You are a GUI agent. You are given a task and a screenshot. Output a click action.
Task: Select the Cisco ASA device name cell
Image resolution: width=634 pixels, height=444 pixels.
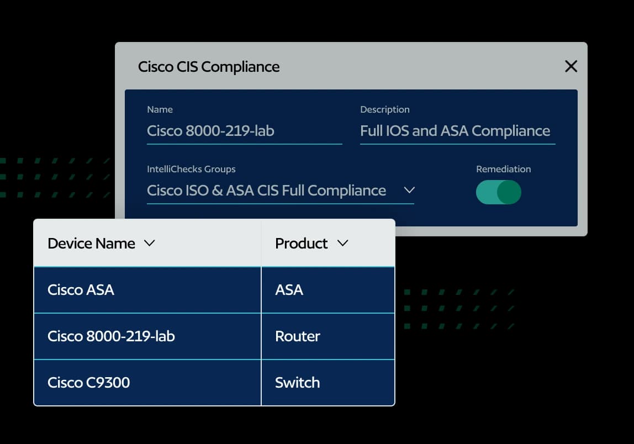pyautogui.click(x=147, y=290)
